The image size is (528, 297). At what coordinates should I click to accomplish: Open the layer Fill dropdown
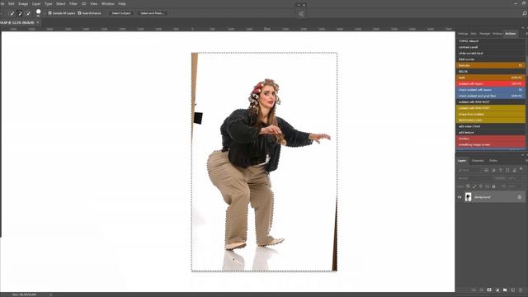514,186
